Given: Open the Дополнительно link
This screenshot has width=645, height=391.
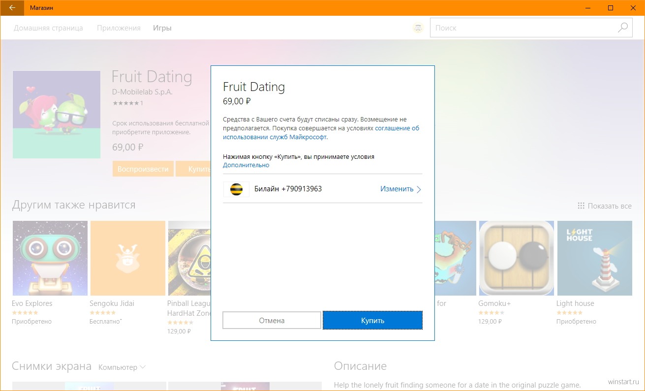Looking at the screenshot, I should tap(246, 165).
